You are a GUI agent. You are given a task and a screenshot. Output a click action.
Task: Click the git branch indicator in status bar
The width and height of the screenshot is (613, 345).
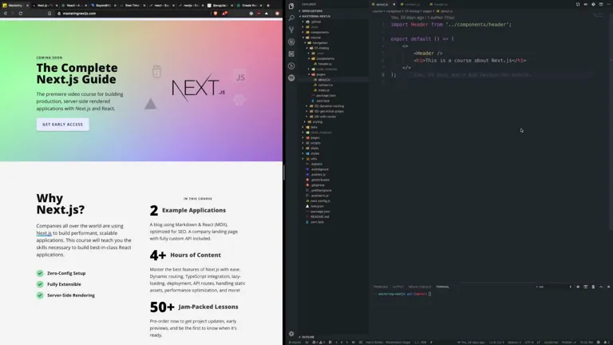pos(295,343)
